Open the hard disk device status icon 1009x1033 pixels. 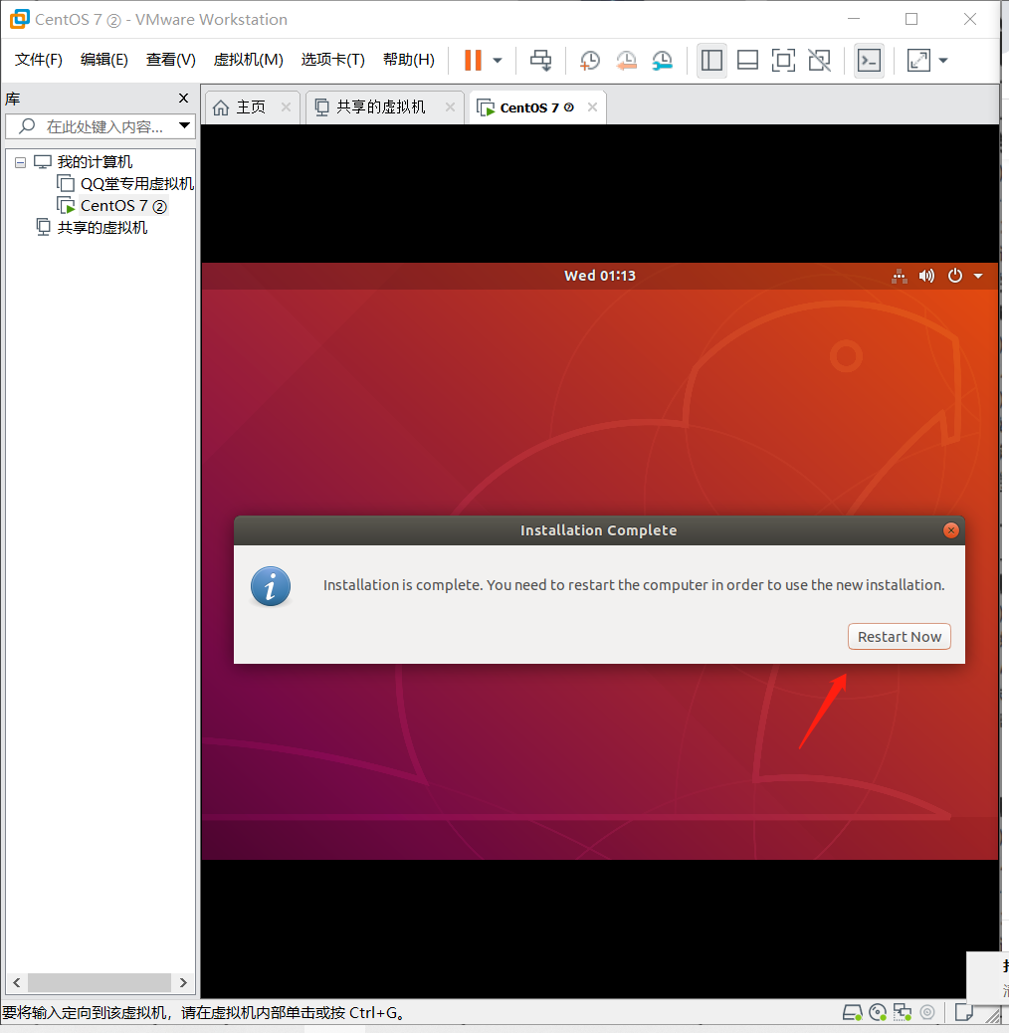(853, 1012)
